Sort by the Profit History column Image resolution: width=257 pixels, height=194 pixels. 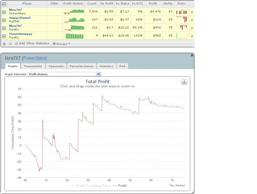(73, 3)
